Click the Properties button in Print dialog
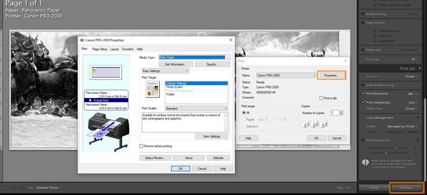 point(331,75)
